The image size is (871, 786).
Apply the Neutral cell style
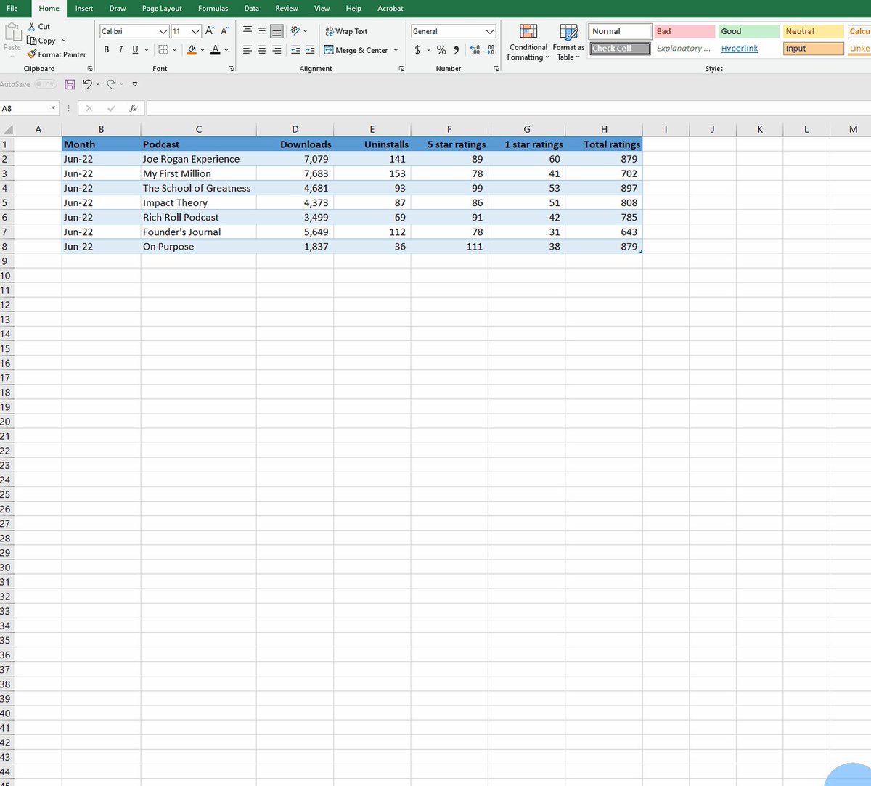tap(813, 31)
